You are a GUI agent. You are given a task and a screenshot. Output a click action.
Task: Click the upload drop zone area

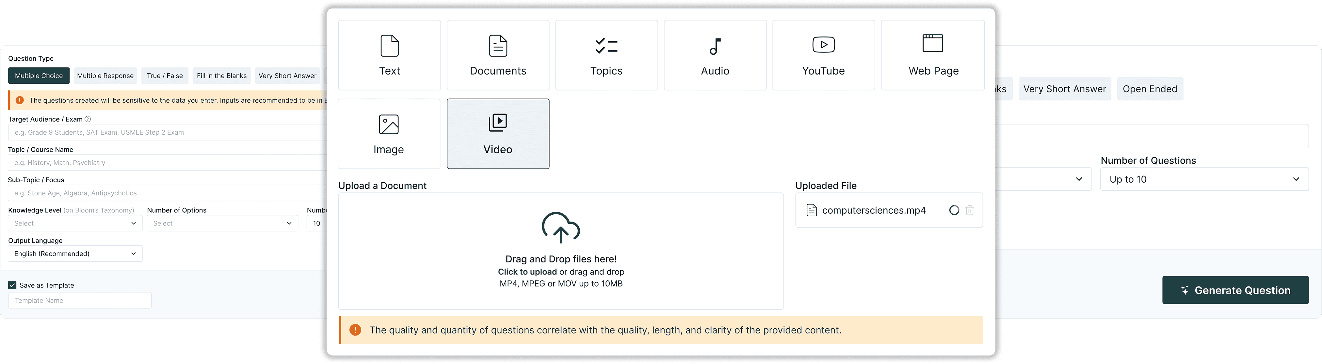(x=560, y=251)
